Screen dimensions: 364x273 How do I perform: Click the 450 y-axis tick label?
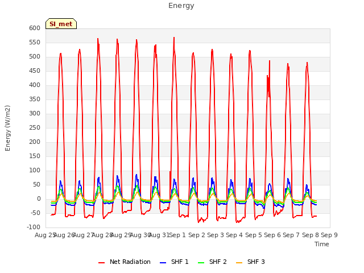point(35,71)
